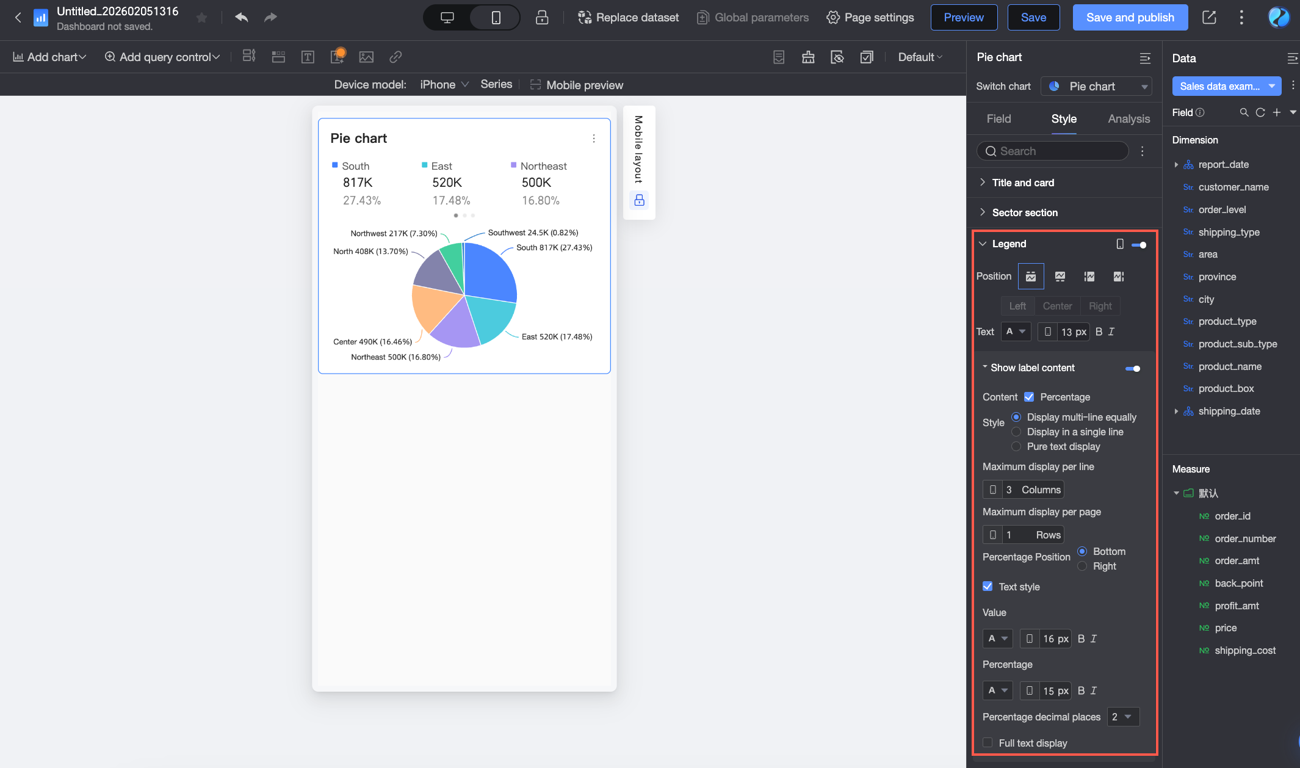
Task: Click the Save and publish button
Action: click(1130, 18)
